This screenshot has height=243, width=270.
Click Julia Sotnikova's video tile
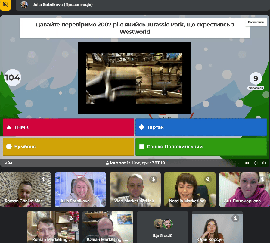[80, 189]
